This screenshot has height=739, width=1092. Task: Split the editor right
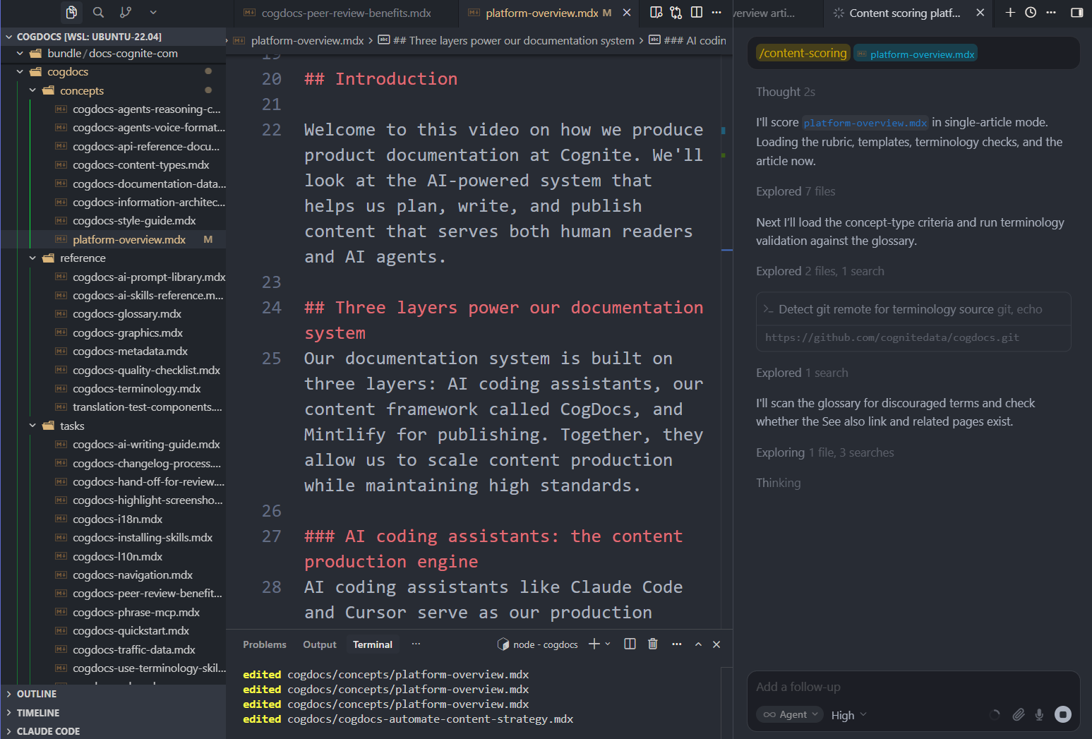point(697,12)
